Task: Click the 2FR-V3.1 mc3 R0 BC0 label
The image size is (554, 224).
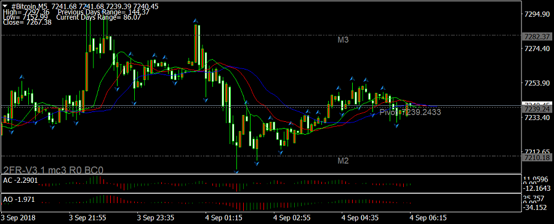Action: [54, 170]
